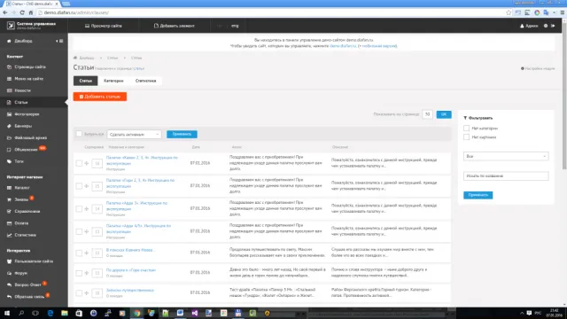Click the taskbar search magnifier icon
The height and width of the screenshot is (319, 567).
click(21, 313)
